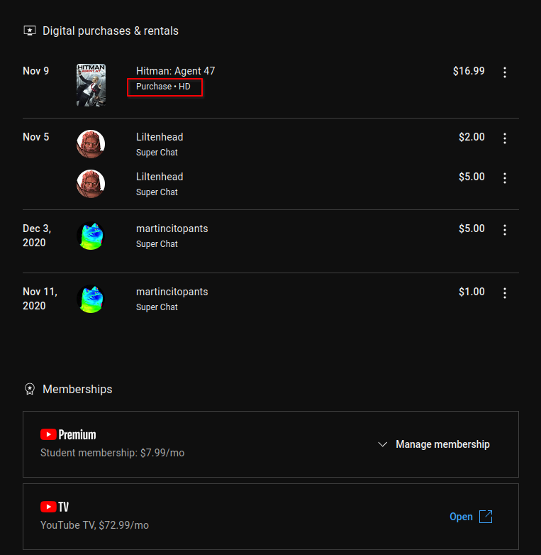Open options for Liltenhead $2.00 Super Chat
541x555 pixels.
[x=505, y=138]
